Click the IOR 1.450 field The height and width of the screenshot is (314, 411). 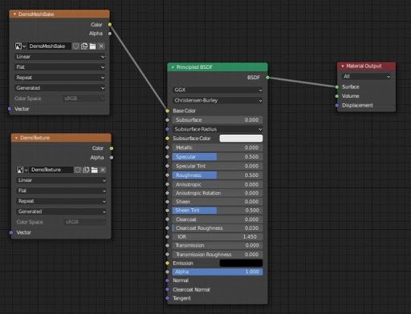[218, 237]
